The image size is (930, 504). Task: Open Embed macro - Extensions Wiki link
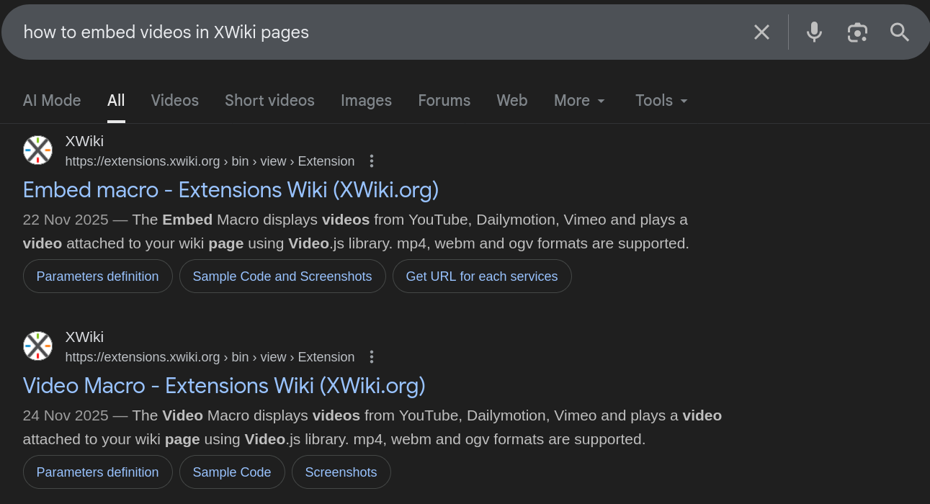(x=231, y=189)
